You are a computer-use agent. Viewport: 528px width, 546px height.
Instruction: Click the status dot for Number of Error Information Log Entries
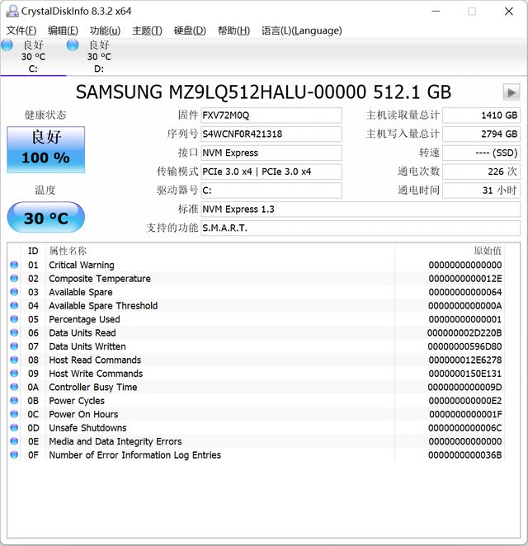pos(14,454)
